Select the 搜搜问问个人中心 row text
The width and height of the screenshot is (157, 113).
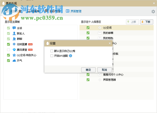[113, 74]
